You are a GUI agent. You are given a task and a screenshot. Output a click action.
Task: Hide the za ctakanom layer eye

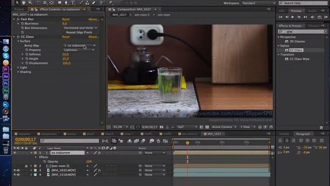[15, 153]
